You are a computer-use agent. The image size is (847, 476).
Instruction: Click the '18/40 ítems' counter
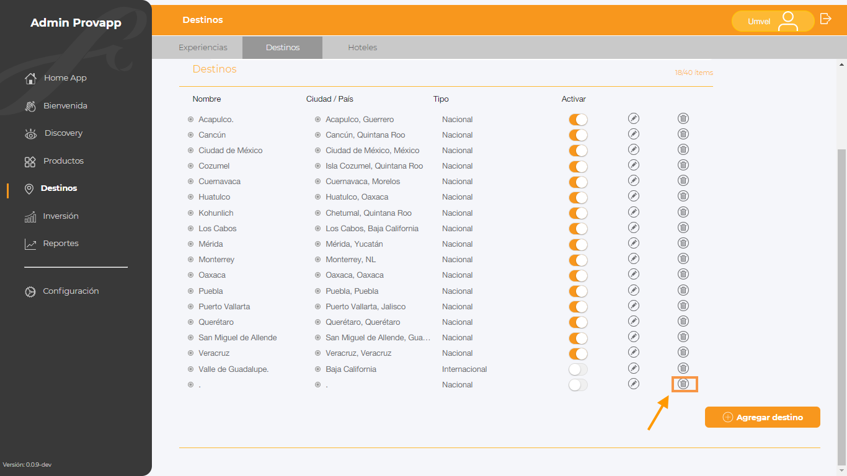click(694, 73)
